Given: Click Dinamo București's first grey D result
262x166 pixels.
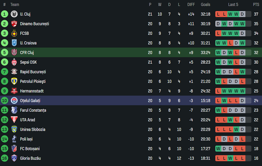Looking at the screenshot, I should click(218, 24).
